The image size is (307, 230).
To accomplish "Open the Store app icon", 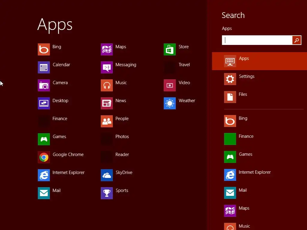I will 170,49.
